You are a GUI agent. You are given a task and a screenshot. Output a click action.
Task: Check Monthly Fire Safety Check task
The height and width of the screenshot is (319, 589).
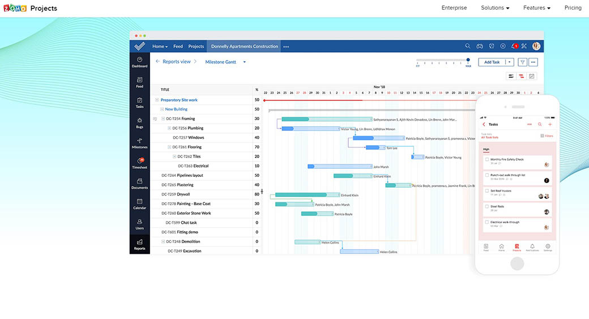click(x=486, y=160)
